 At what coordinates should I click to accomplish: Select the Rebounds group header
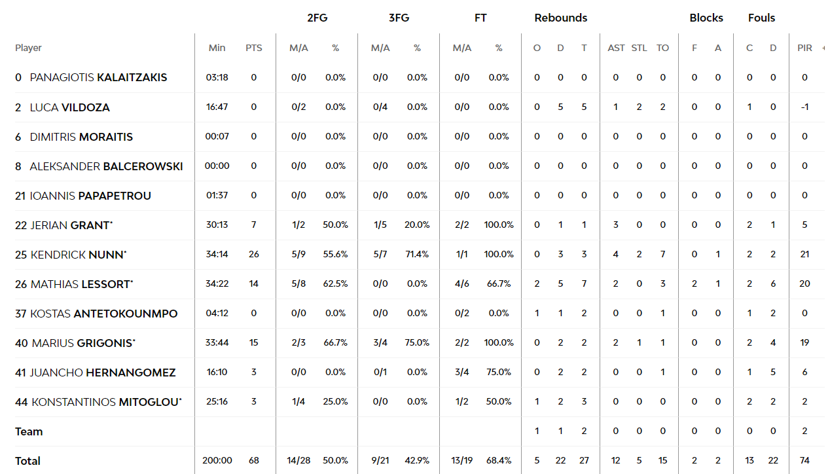coord(561,18)
